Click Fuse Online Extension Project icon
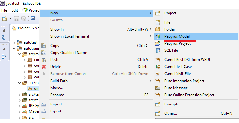Viewport: 239px width, 123px height. pos(158,95)
